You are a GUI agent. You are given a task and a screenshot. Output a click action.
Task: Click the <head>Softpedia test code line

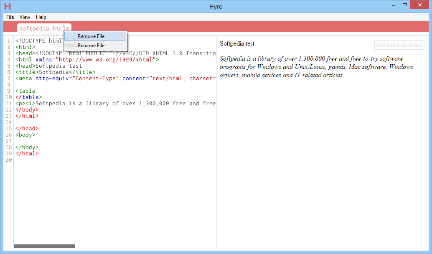49,66
